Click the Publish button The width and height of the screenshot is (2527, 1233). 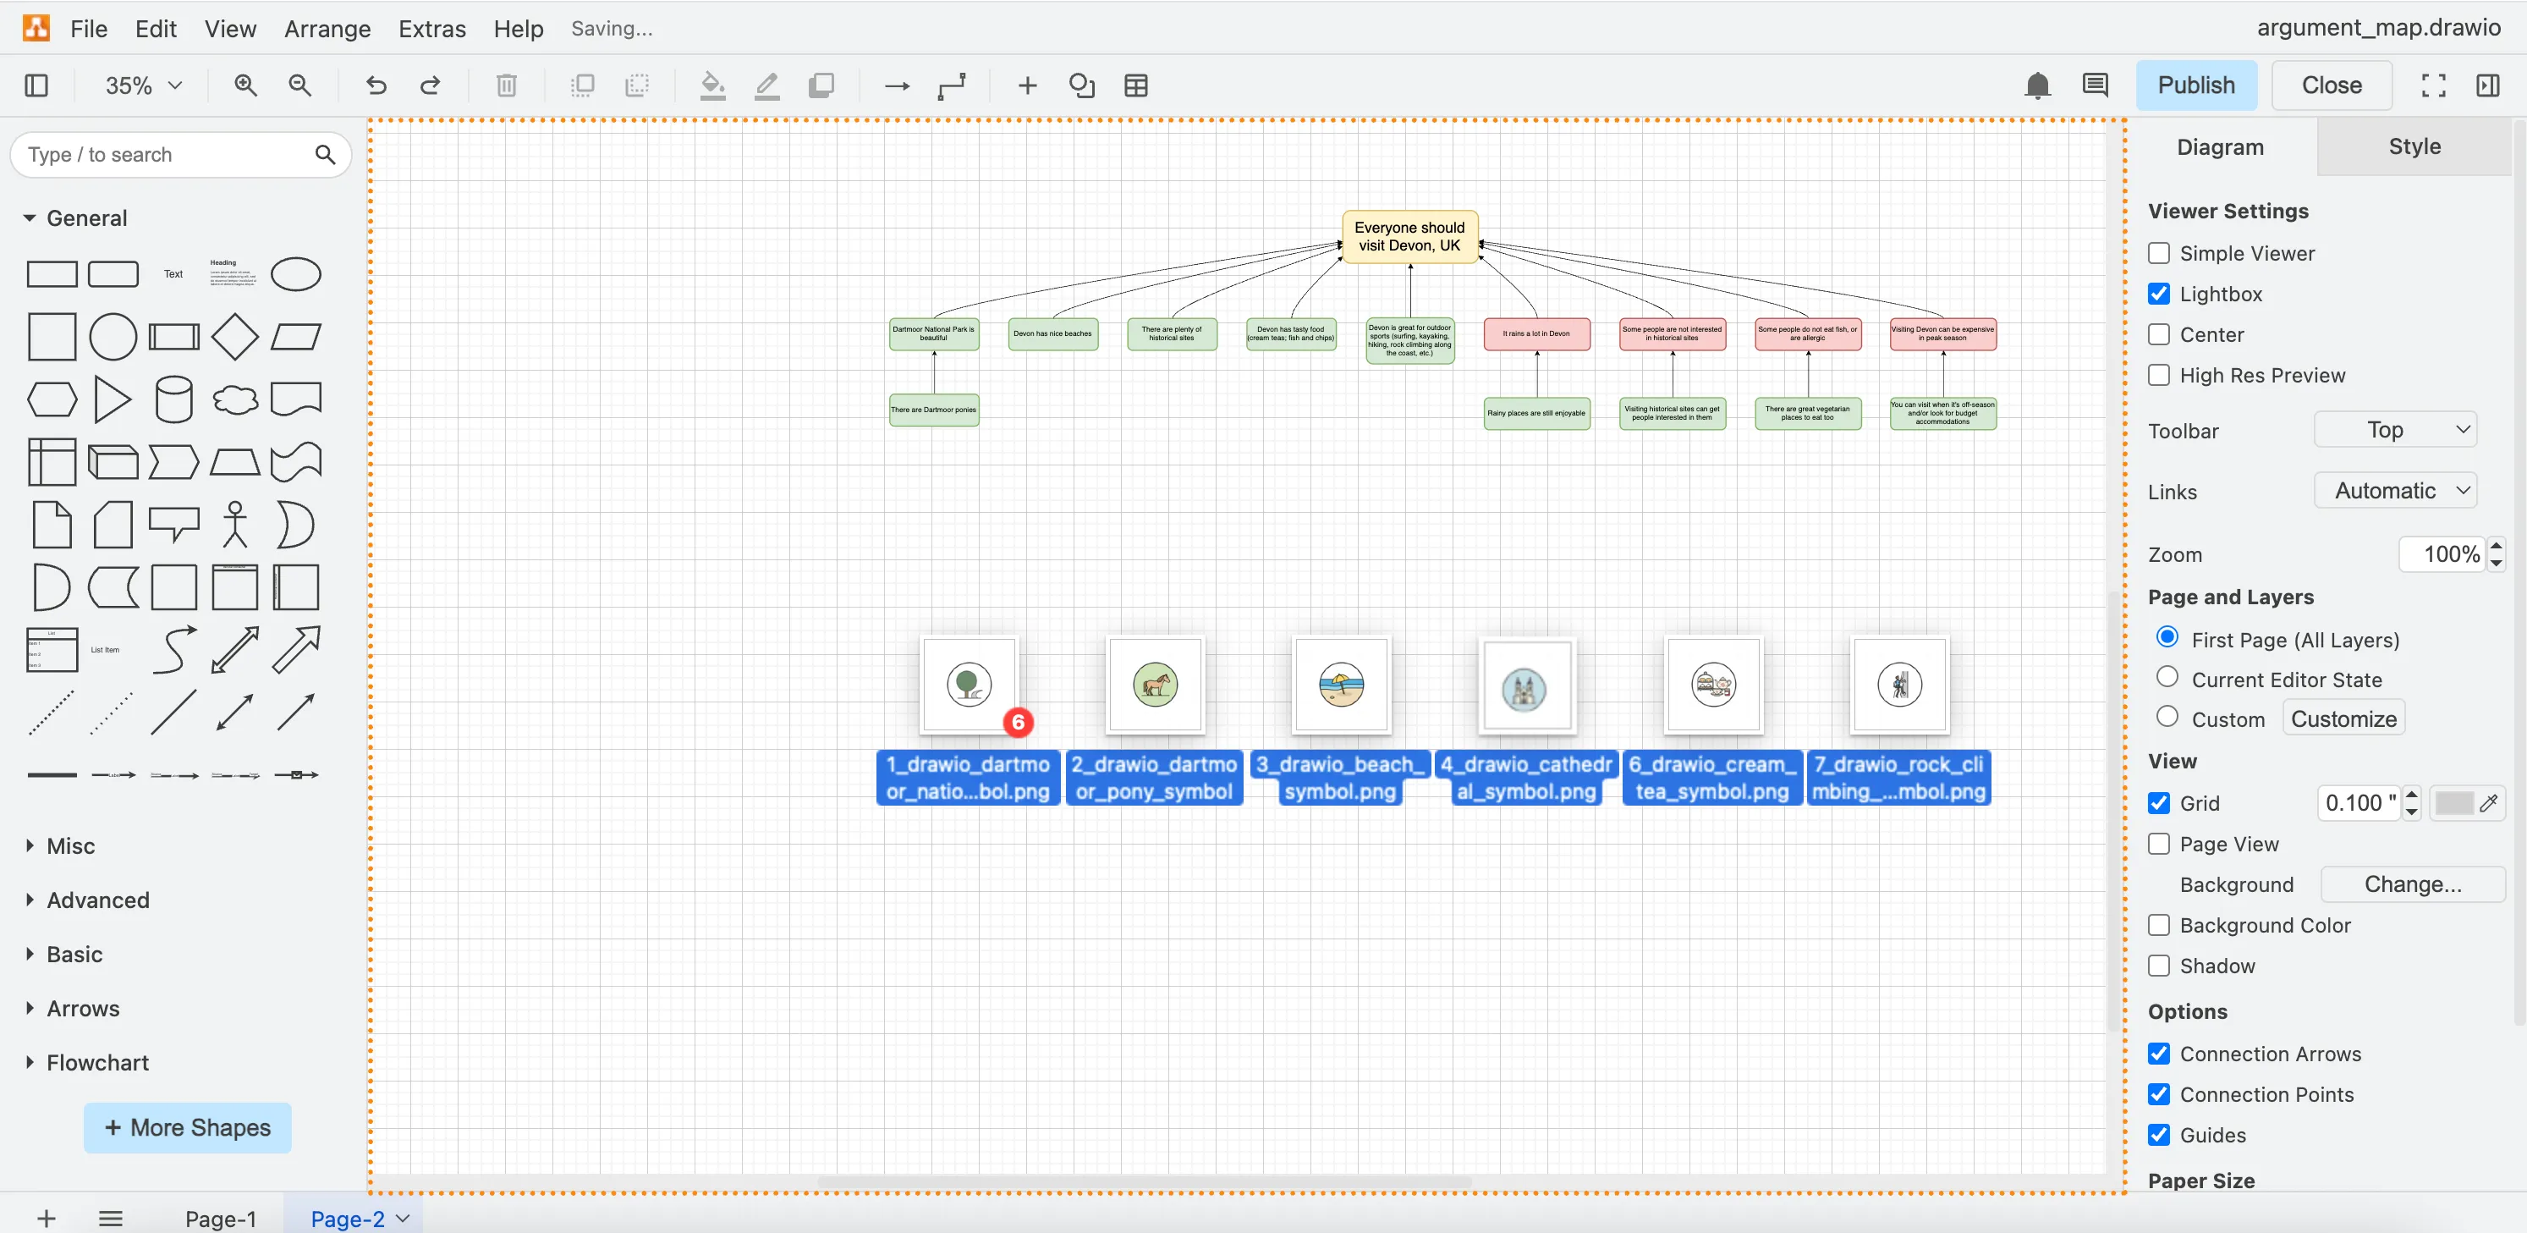click(x=2195, y=85)
